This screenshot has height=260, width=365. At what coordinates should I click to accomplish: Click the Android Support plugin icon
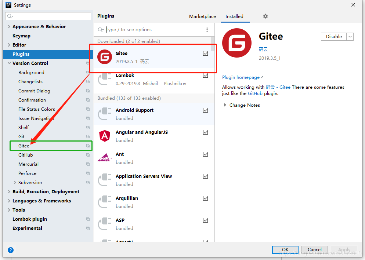[x=104, y=114]
